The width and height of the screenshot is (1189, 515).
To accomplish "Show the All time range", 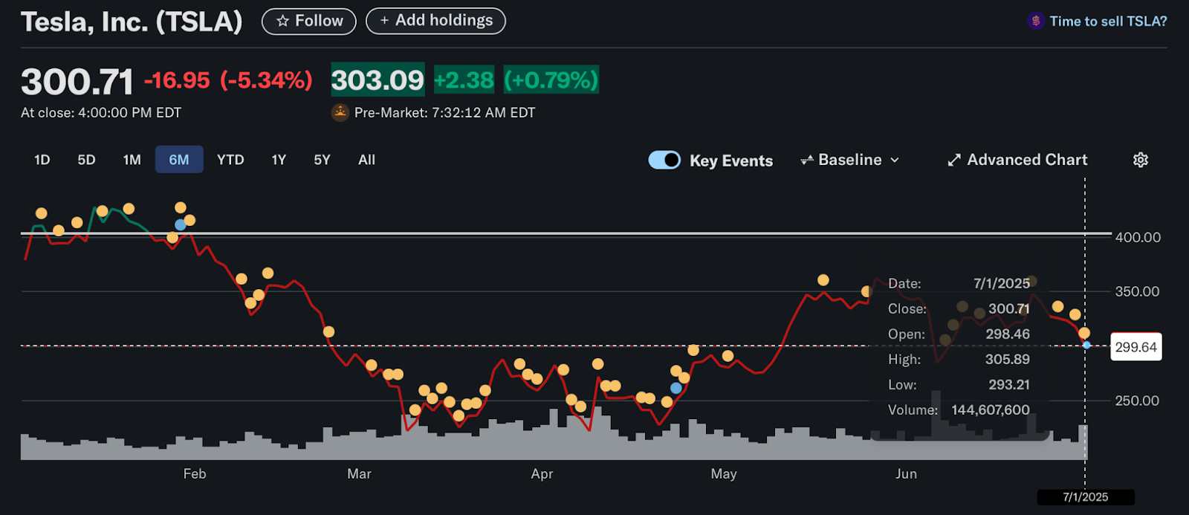I will 367,160.
